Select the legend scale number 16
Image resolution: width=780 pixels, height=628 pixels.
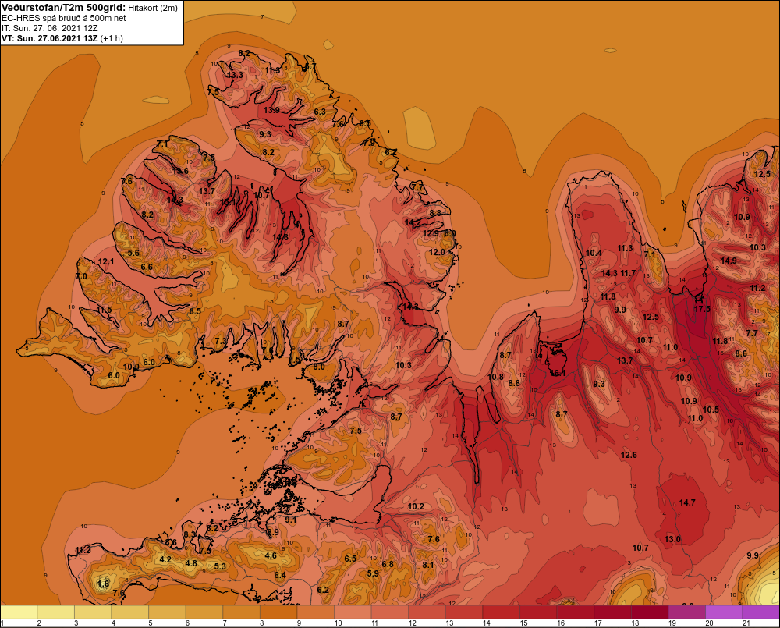[561, 623]
